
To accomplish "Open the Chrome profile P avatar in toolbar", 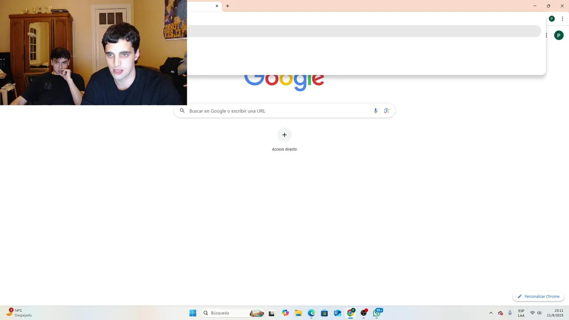I will (x=552, y=19).
